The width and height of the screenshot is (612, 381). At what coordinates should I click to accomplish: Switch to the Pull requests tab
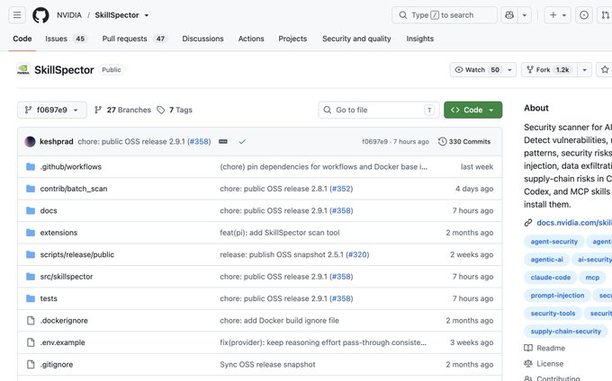tap(134, 39)
